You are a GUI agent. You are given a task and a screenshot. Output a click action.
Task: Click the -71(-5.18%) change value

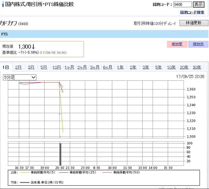point(28,53)
